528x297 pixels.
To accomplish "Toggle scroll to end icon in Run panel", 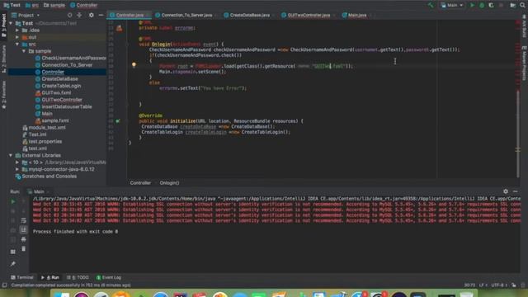I will pyautogui.click(x=24, y=230).
